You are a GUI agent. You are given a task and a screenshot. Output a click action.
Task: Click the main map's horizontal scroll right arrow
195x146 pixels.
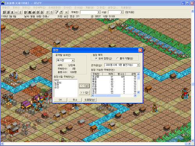pos(190,144)
